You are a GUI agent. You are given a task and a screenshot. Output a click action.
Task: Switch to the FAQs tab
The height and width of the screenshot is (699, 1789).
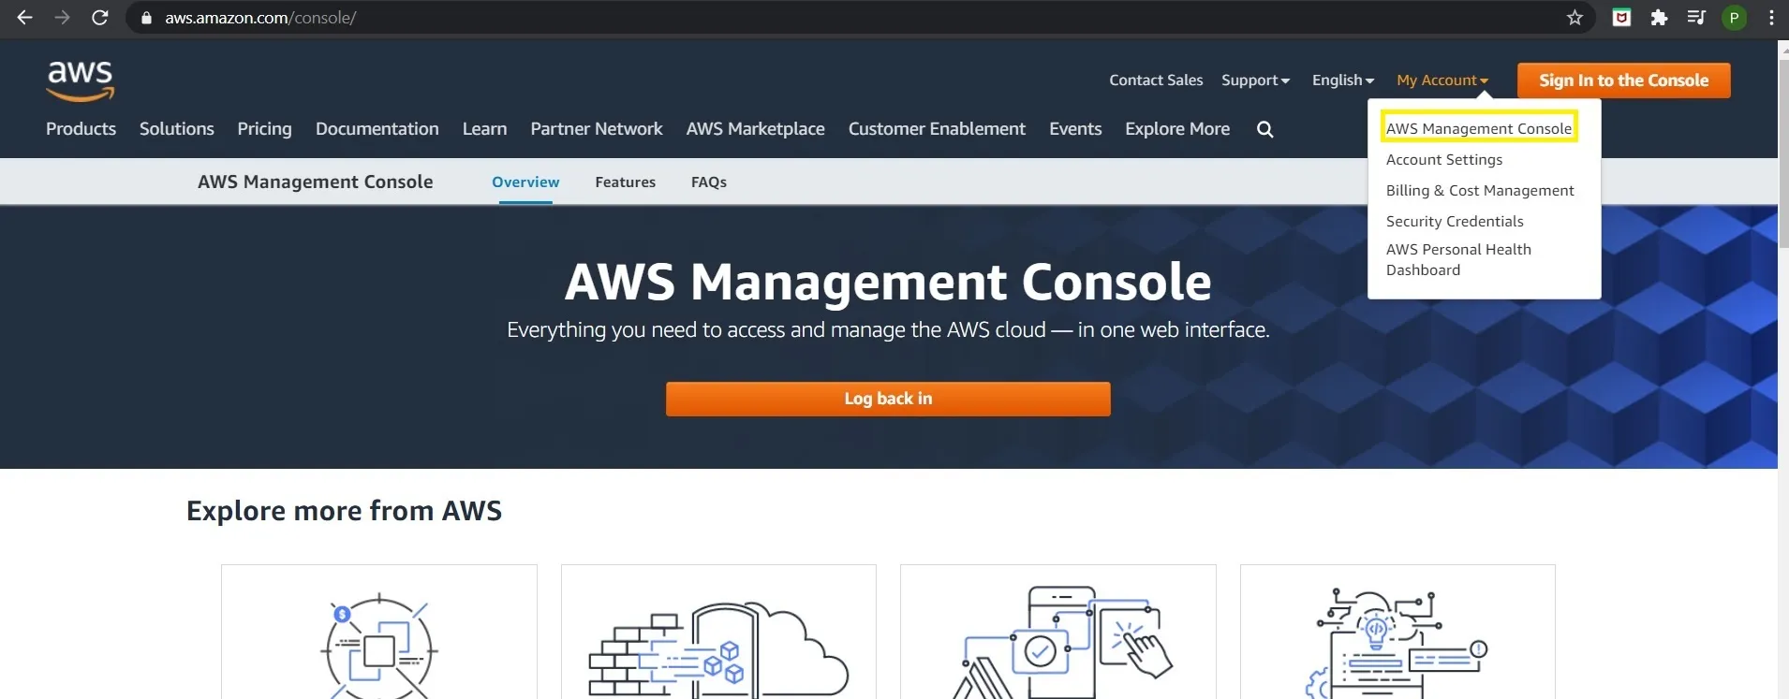pos(709,182)
